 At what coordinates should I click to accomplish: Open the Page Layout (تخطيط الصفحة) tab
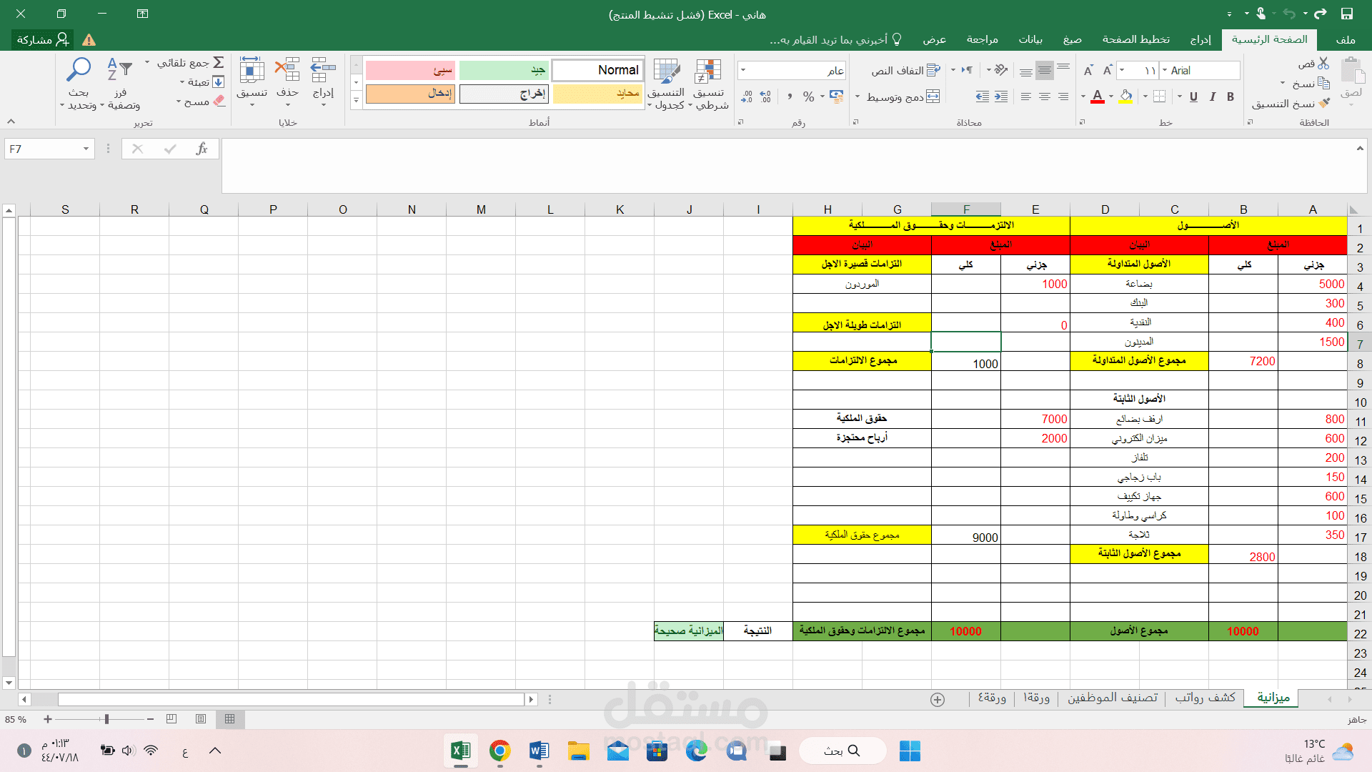pos(1135,39)
